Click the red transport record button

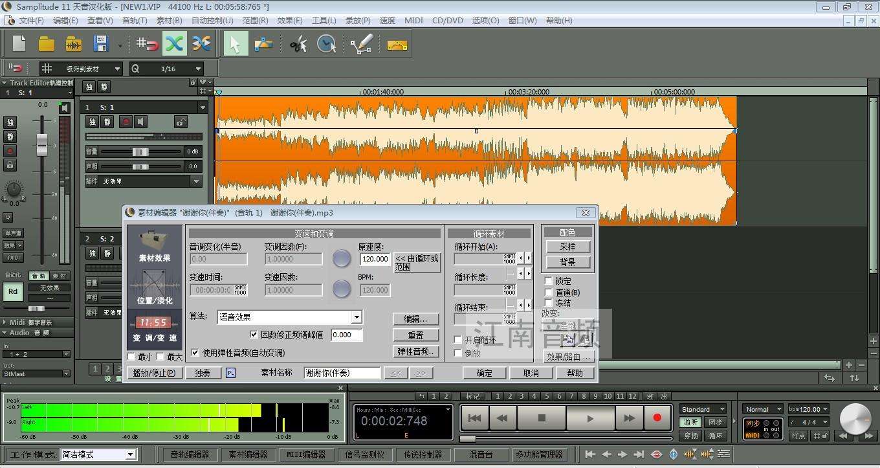[657, 418]
